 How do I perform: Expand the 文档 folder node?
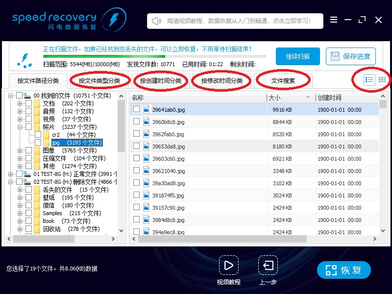point(20,103)
